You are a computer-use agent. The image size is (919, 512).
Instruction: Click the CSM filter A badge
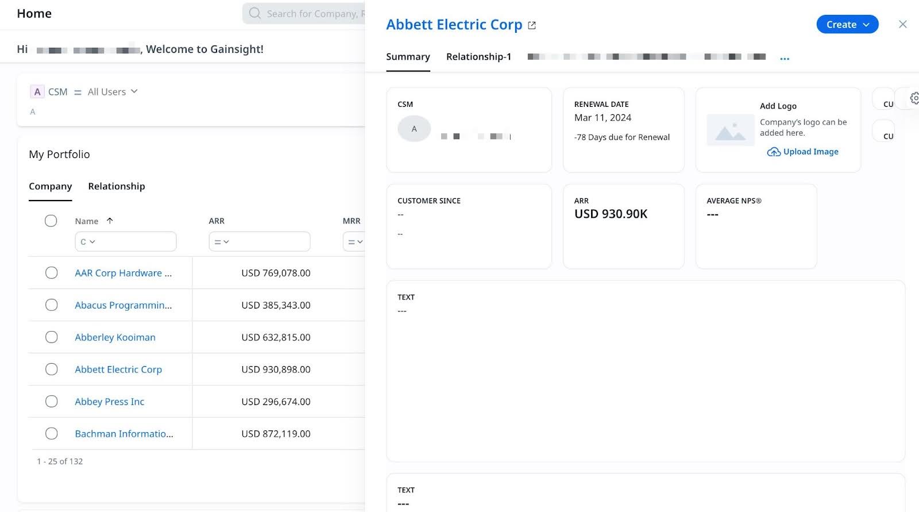(x=37, y=92)
